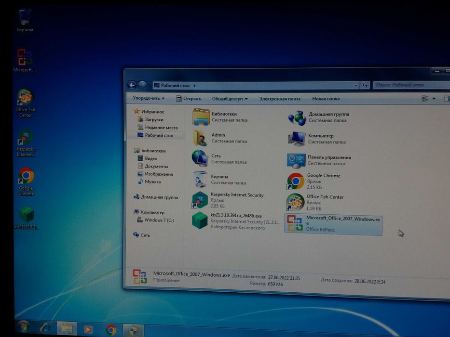Image resolution: width=450 pixels, height=337 pixels.
Task: Click the Новая папка toolbar button
Action: pos(326,99)
